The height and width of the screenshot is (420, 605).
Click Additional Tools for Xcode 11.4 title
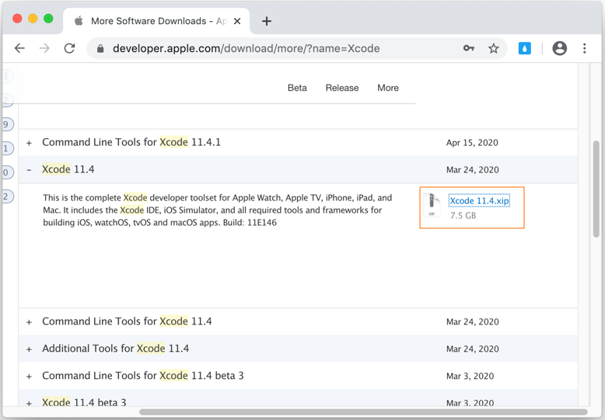pyautogui.click(x=115, y=349)
